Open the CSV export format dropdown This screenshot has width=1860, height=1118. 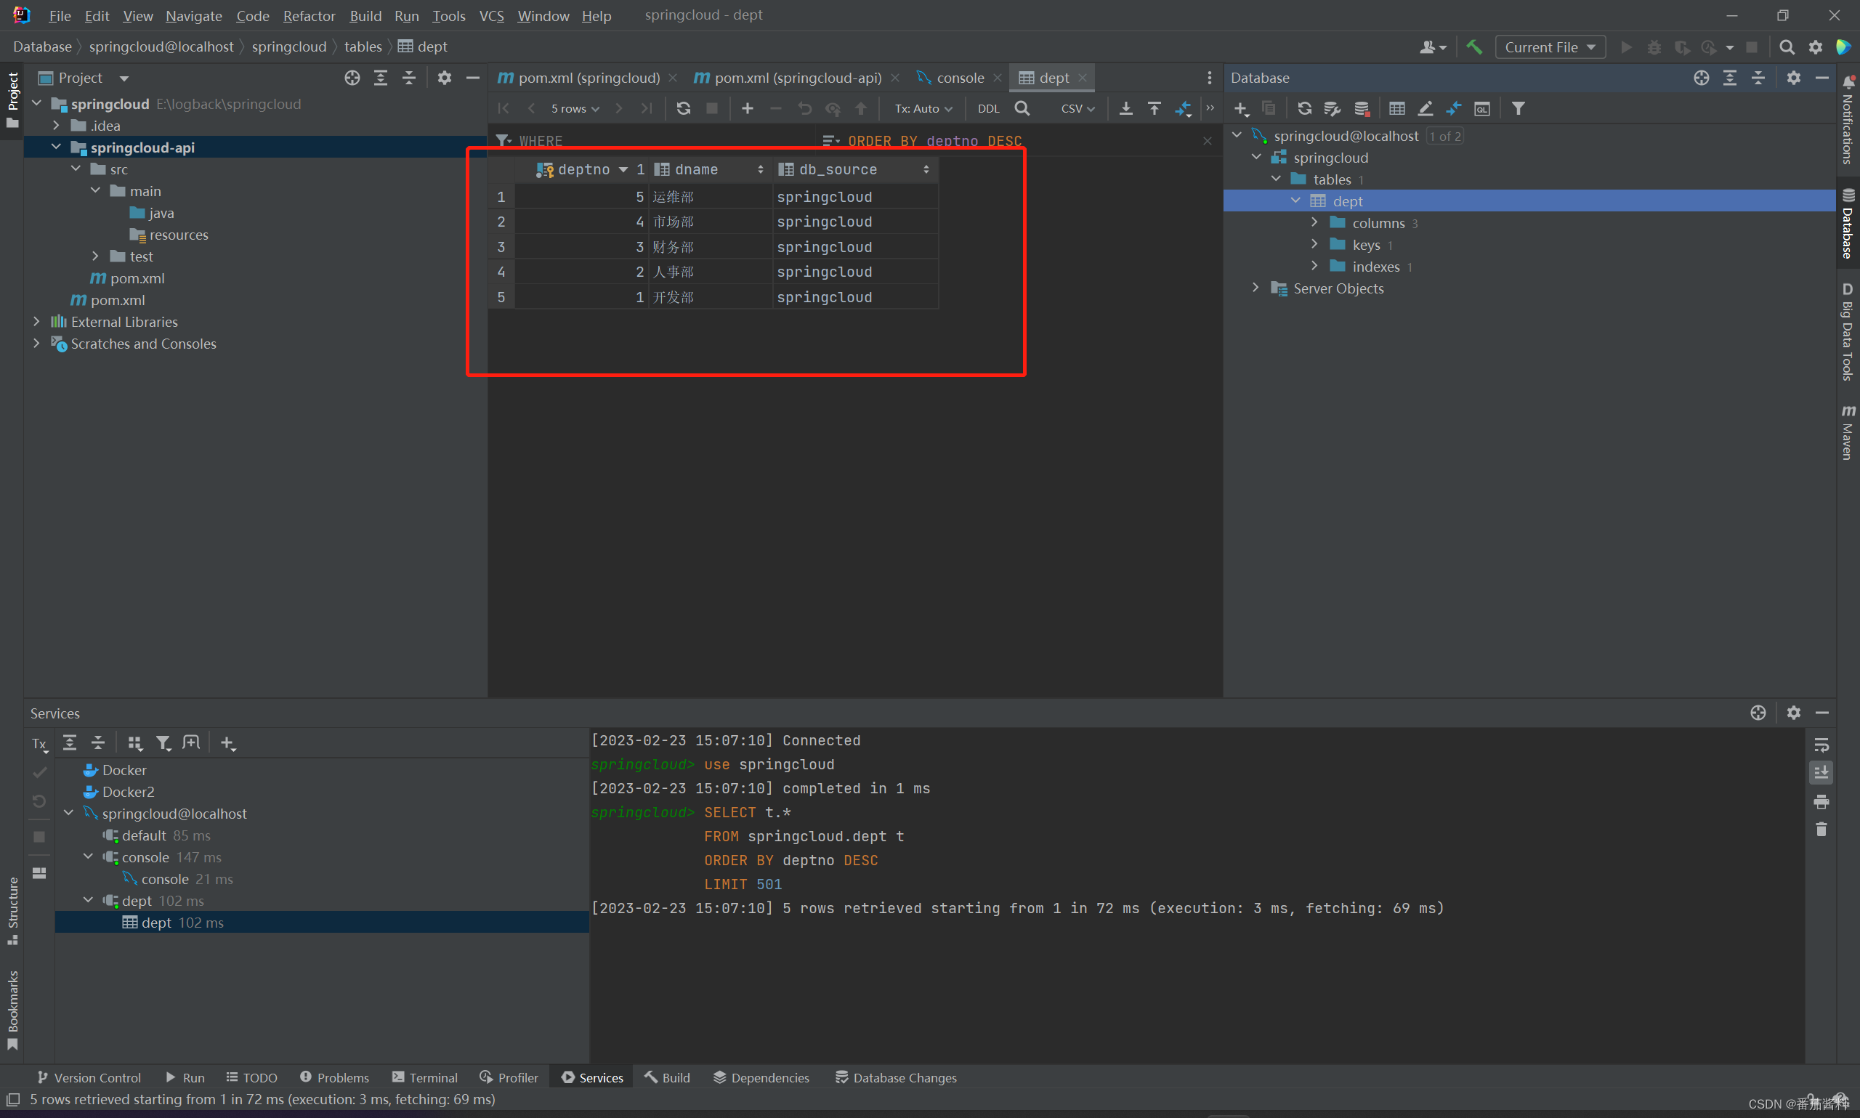click(x=1077, y=108)
